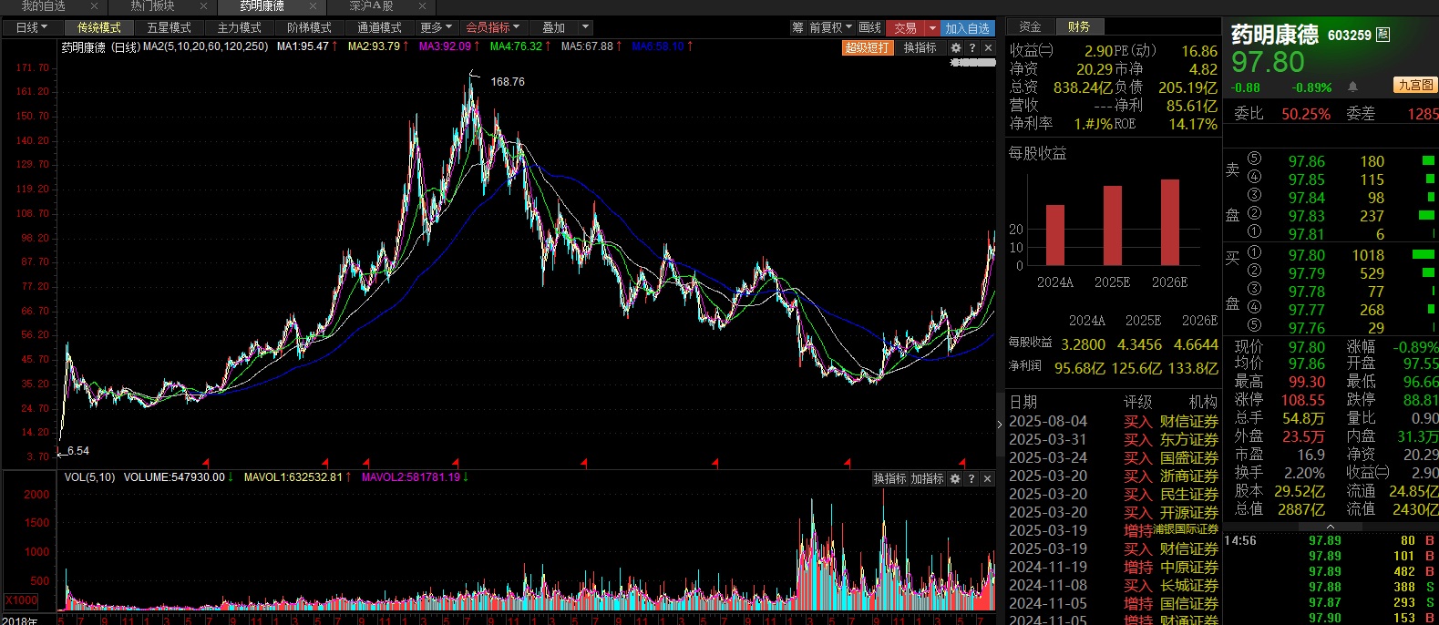The height and width of the screenshot is (625, 1439).
Task: Close the main price chart indicator panel
Action: 989,48
